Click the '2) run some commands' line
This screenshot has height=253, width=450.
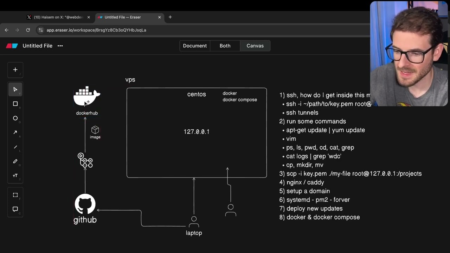click(x=313, y=121)
